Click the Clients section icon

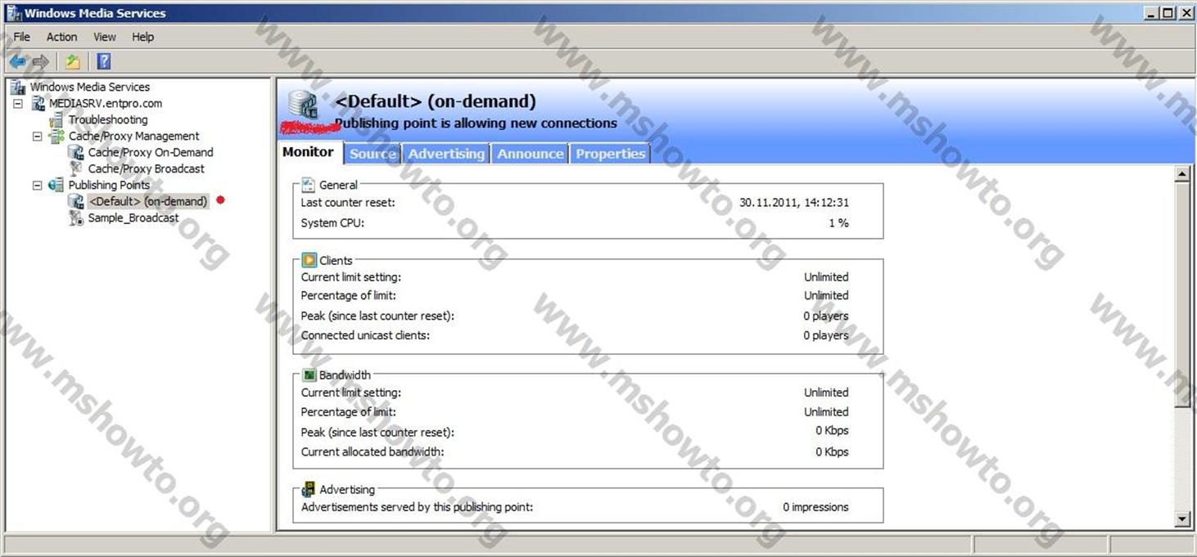pyautogui.click(x=309, y=260)
